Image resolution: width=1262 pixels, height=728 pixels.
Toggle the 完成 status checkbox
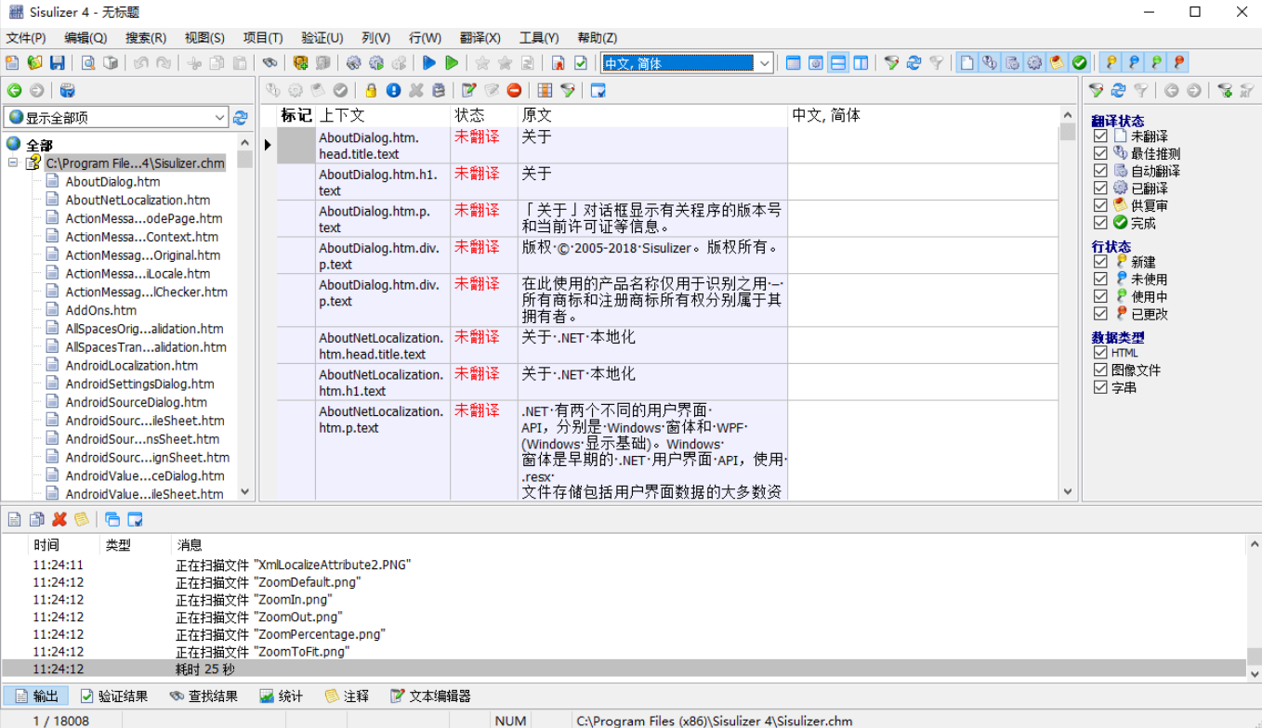[x=1100, y=223]
